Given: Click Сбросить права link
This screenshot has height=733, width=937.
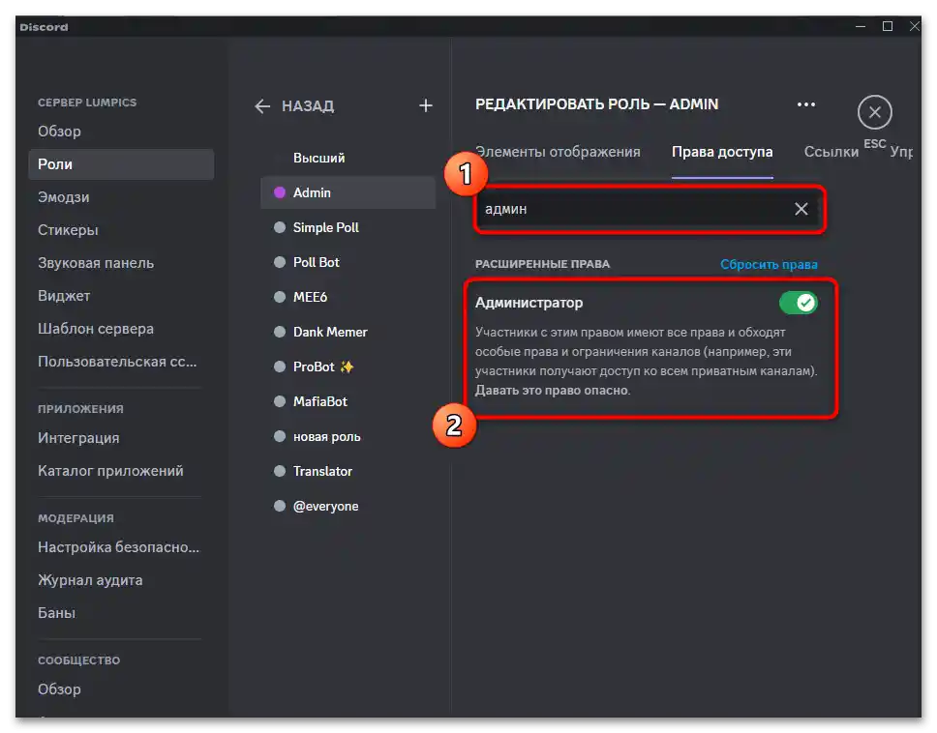Looking at the screenshot, I should [x=769, y=264].
